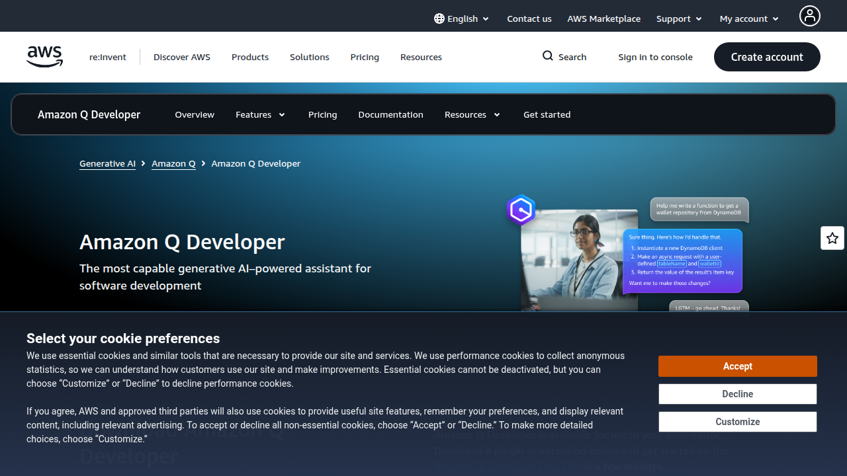The image size is (847, 476).
Task: Click the search magnifier icon
Action: (548, 56)
